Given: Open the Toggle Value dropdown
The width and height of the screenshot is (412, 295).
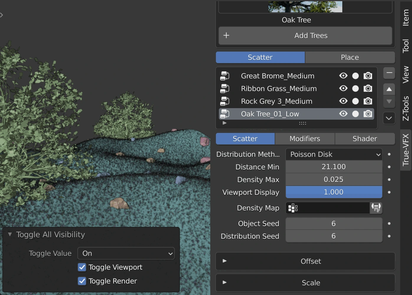Looking at the screenshot, I should pos(126,253).
